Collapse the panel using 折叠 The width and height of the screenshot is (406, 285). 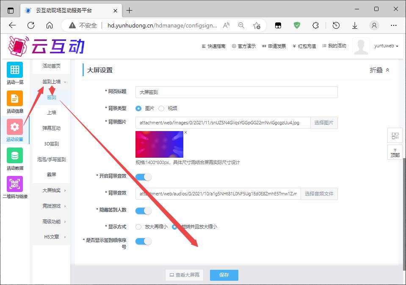point(379,70)
